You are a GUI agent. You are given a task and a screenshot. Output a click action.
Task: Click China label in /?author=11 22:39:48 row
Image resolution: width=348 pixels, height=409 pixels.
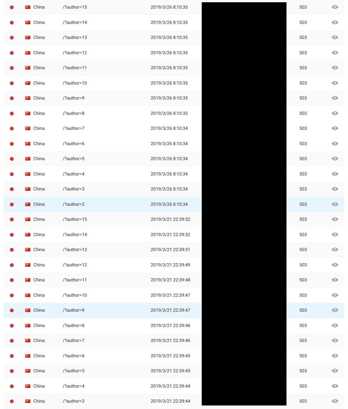[x=39, y=280]
